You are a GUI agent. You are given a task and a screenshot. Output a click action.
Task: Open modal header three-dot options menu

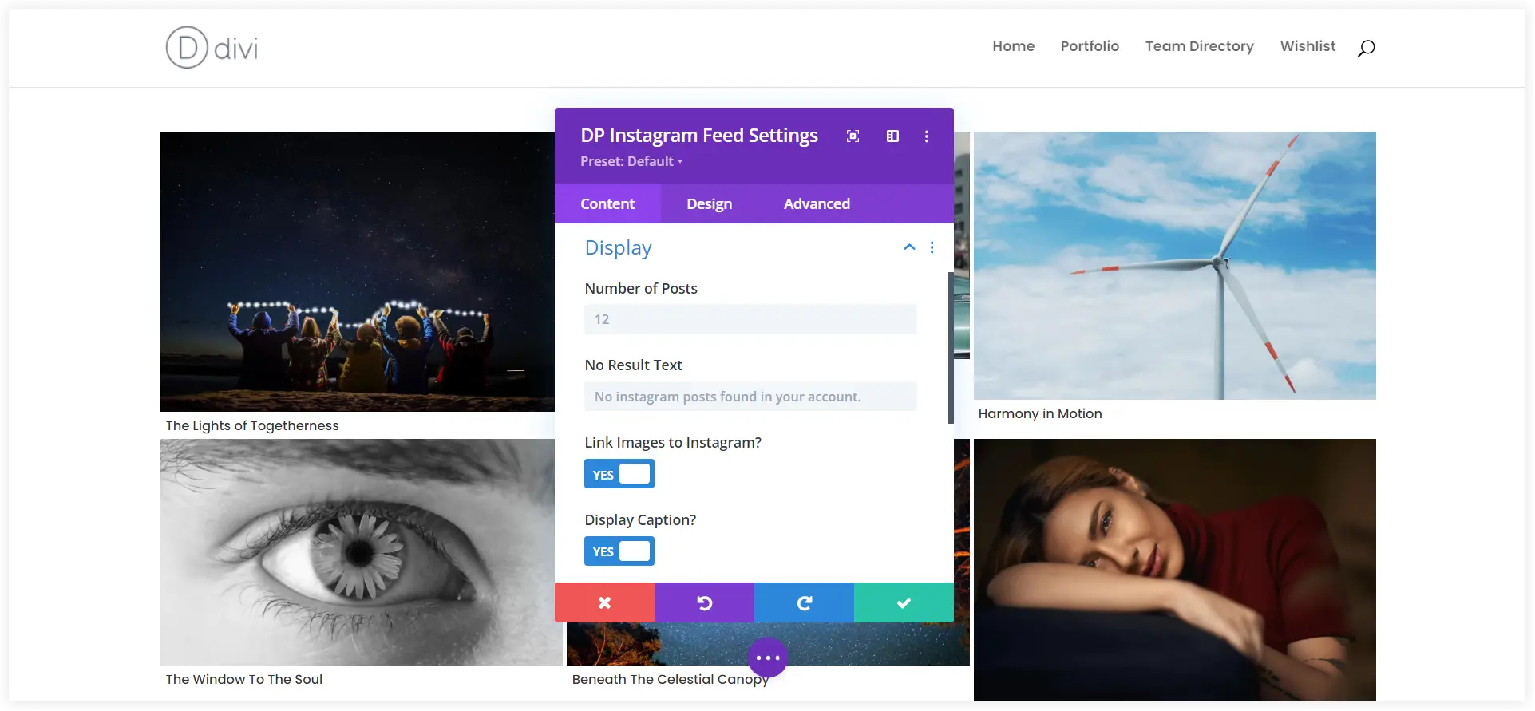[926, 136]
